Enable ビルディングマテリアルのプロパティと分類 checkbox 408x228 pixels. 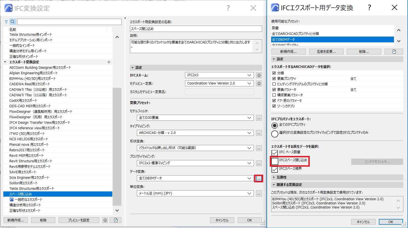(274, 84)
